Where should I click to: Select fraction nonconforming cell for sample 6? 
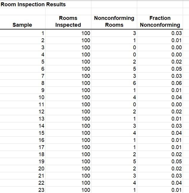point(160,69)
